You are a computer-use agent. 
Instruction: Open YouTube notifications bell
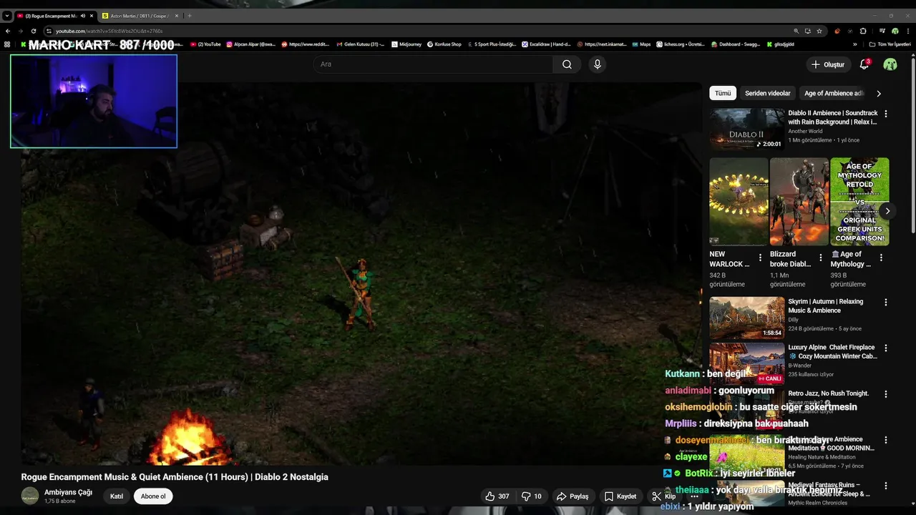coord(864,64)
